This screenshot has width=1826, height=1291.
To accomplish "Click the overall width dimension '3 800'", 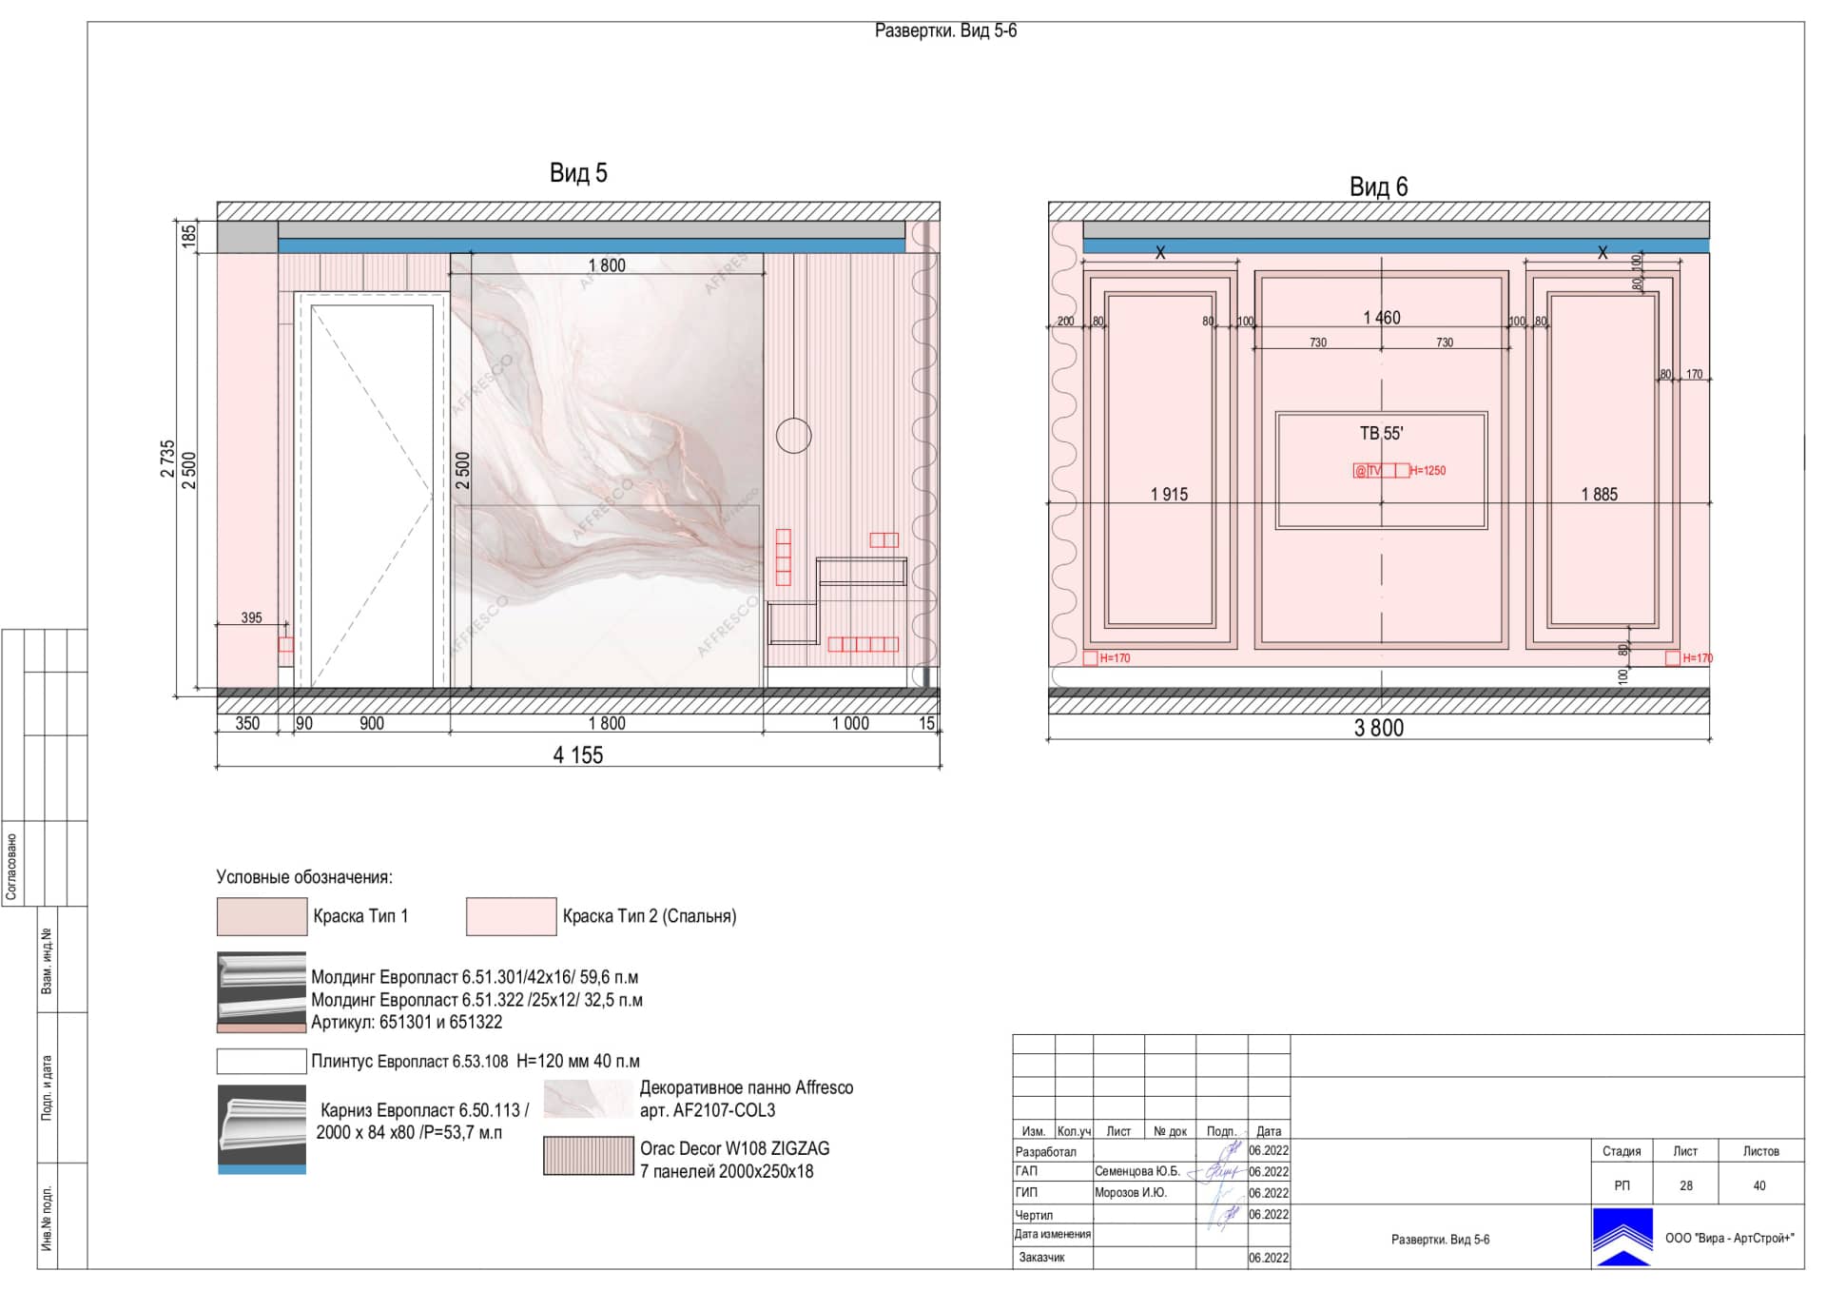I will [1379, 728].
